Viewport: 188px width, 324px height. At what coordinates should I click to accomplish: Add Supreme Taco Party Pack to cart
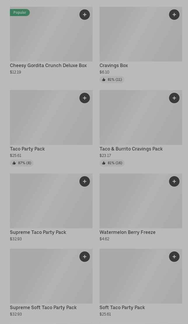pos(85,181)
